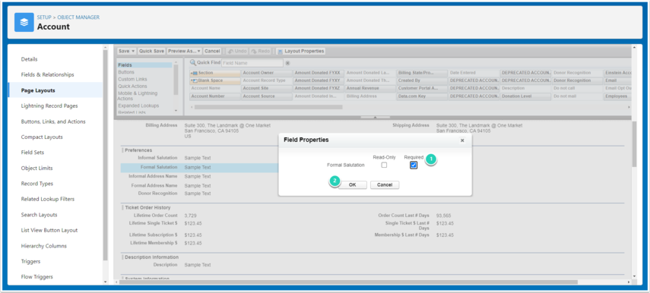Image resolution: width=650 pixels, height=293 pixels.
Task: Click the Amount Donated FYXX chip
Action: pos(319,73)
